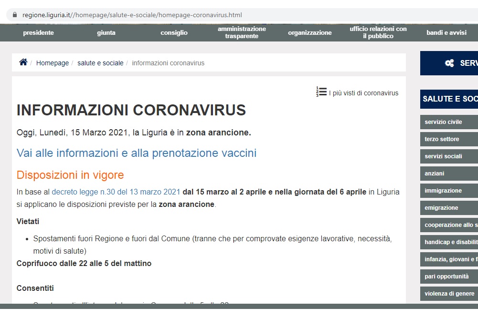The height and width of the screenshot is (318, 478).
Task: Click the home icon in the breadcrumb
Action: click(23, 62)
